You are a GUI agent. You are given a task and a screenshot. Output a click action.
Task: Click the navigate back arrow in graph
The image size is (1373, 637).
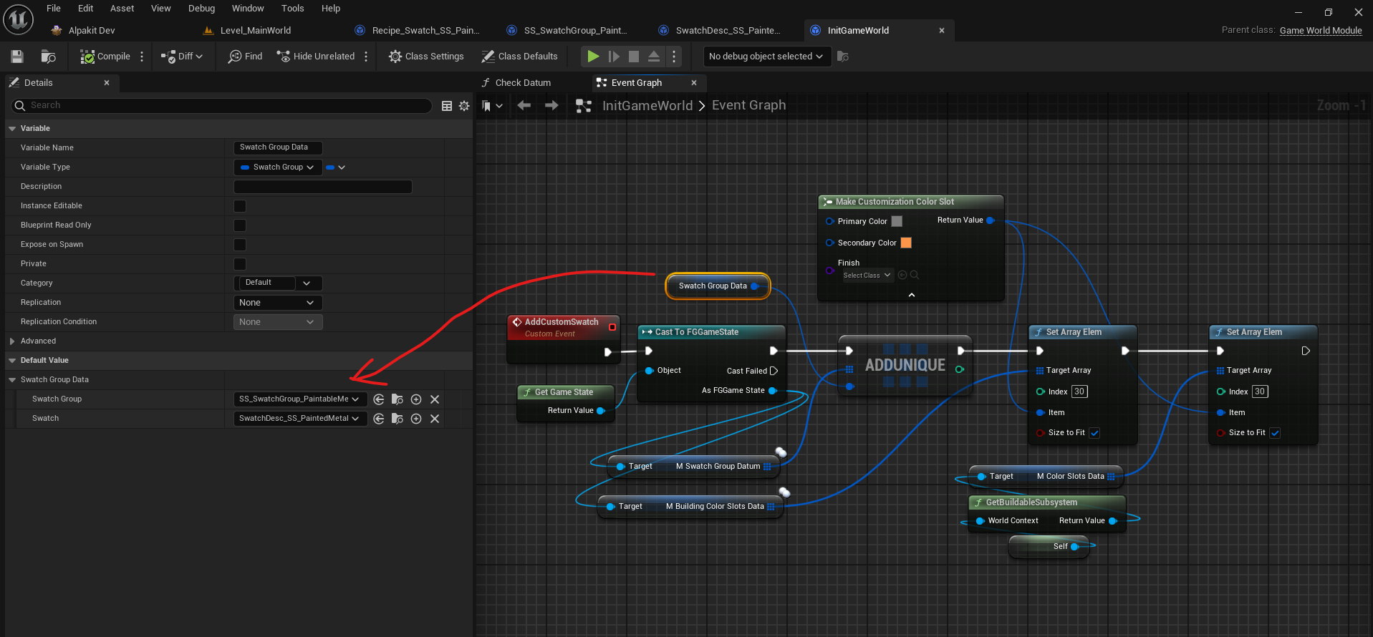(x=524, y=106)
